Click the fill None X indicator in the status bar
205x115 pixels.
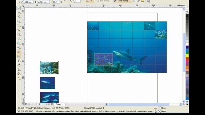[159, 108]
